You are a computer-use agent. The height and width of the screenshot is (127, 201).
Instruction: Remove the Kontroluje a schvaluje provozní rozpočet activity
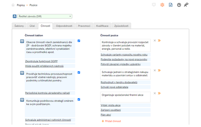click(x=155, y=41)
